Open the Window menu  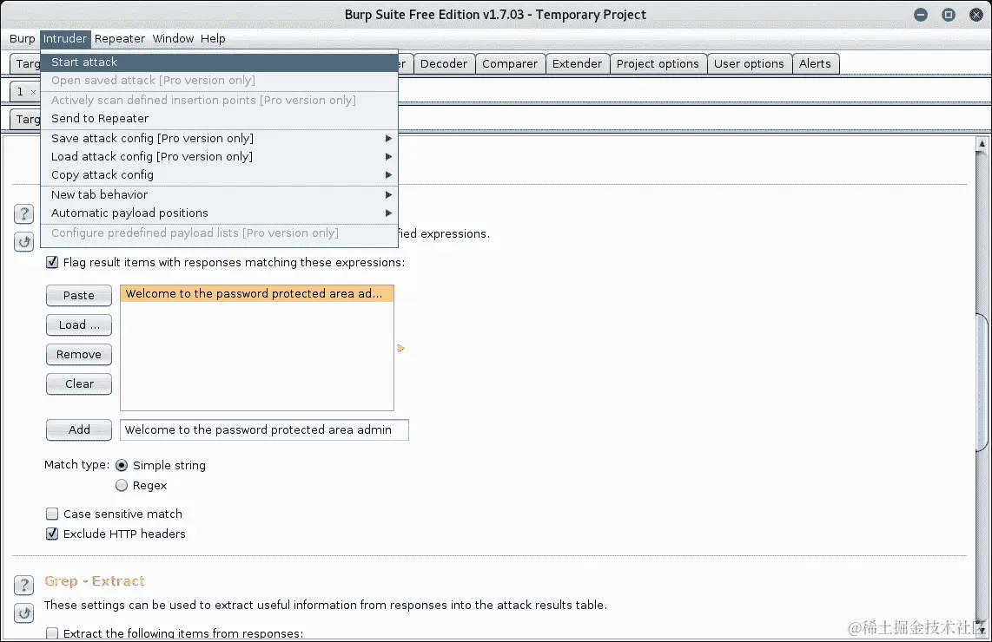point(173,38)
